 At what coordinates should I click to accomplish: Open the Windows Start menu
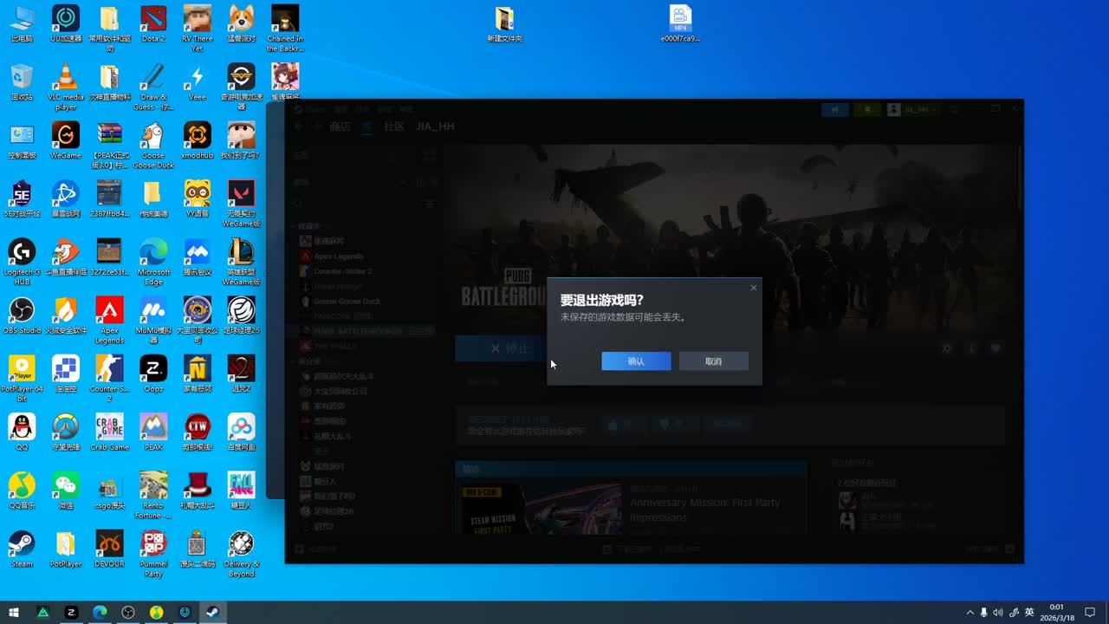[14, 612]
